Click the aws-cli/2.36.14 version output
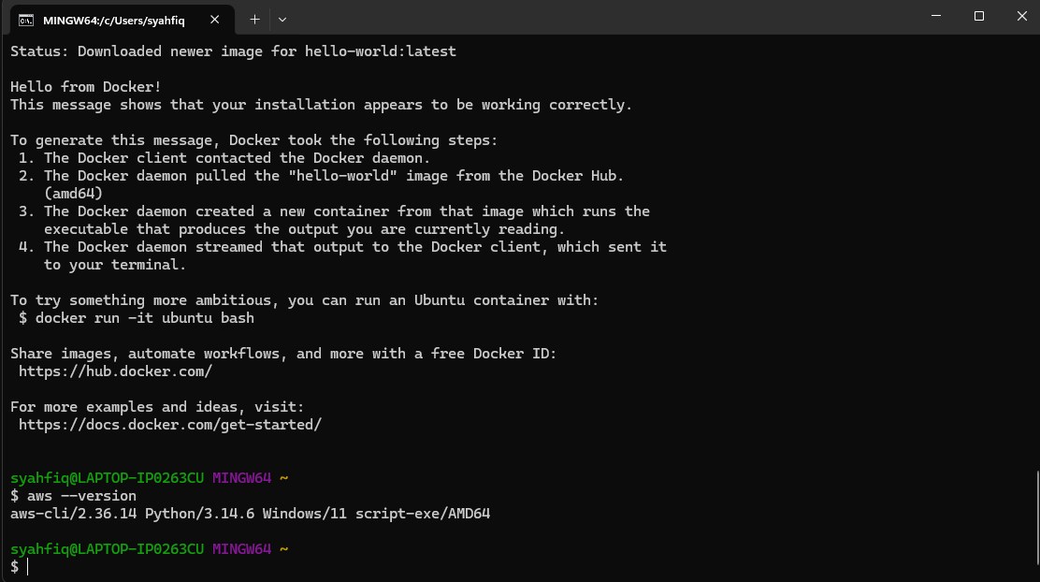Screen dimensions: 1040x582 (250, 514)
